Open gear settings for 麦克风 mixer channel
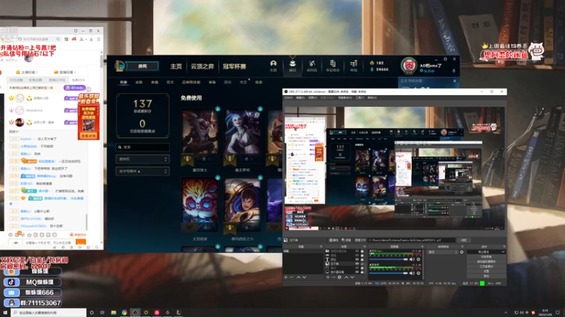The width and height of the screenshot is (565, 317). click(x=418, y=259)
